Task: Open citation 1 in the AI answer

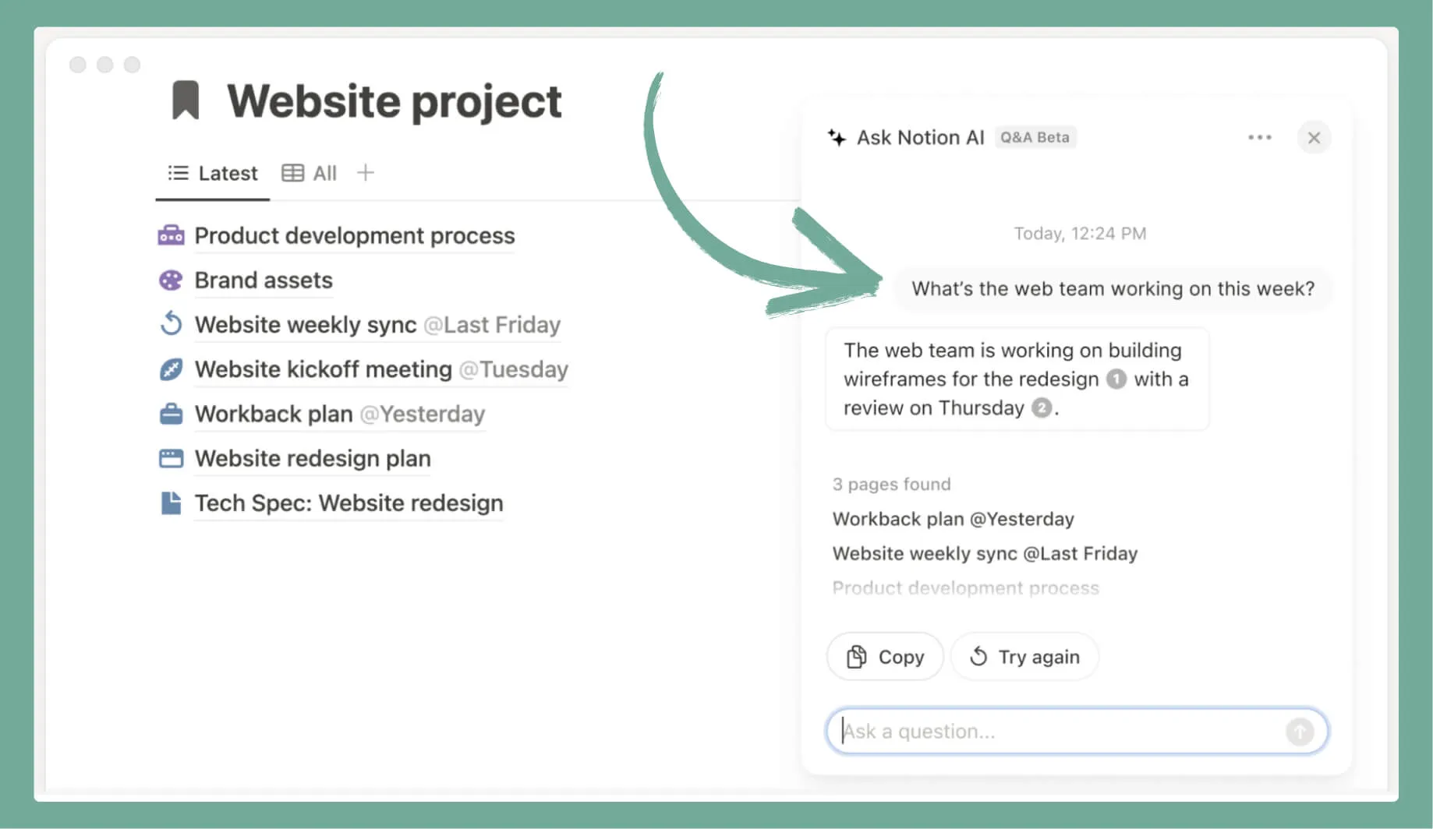Action: (x=1116, y=379)
